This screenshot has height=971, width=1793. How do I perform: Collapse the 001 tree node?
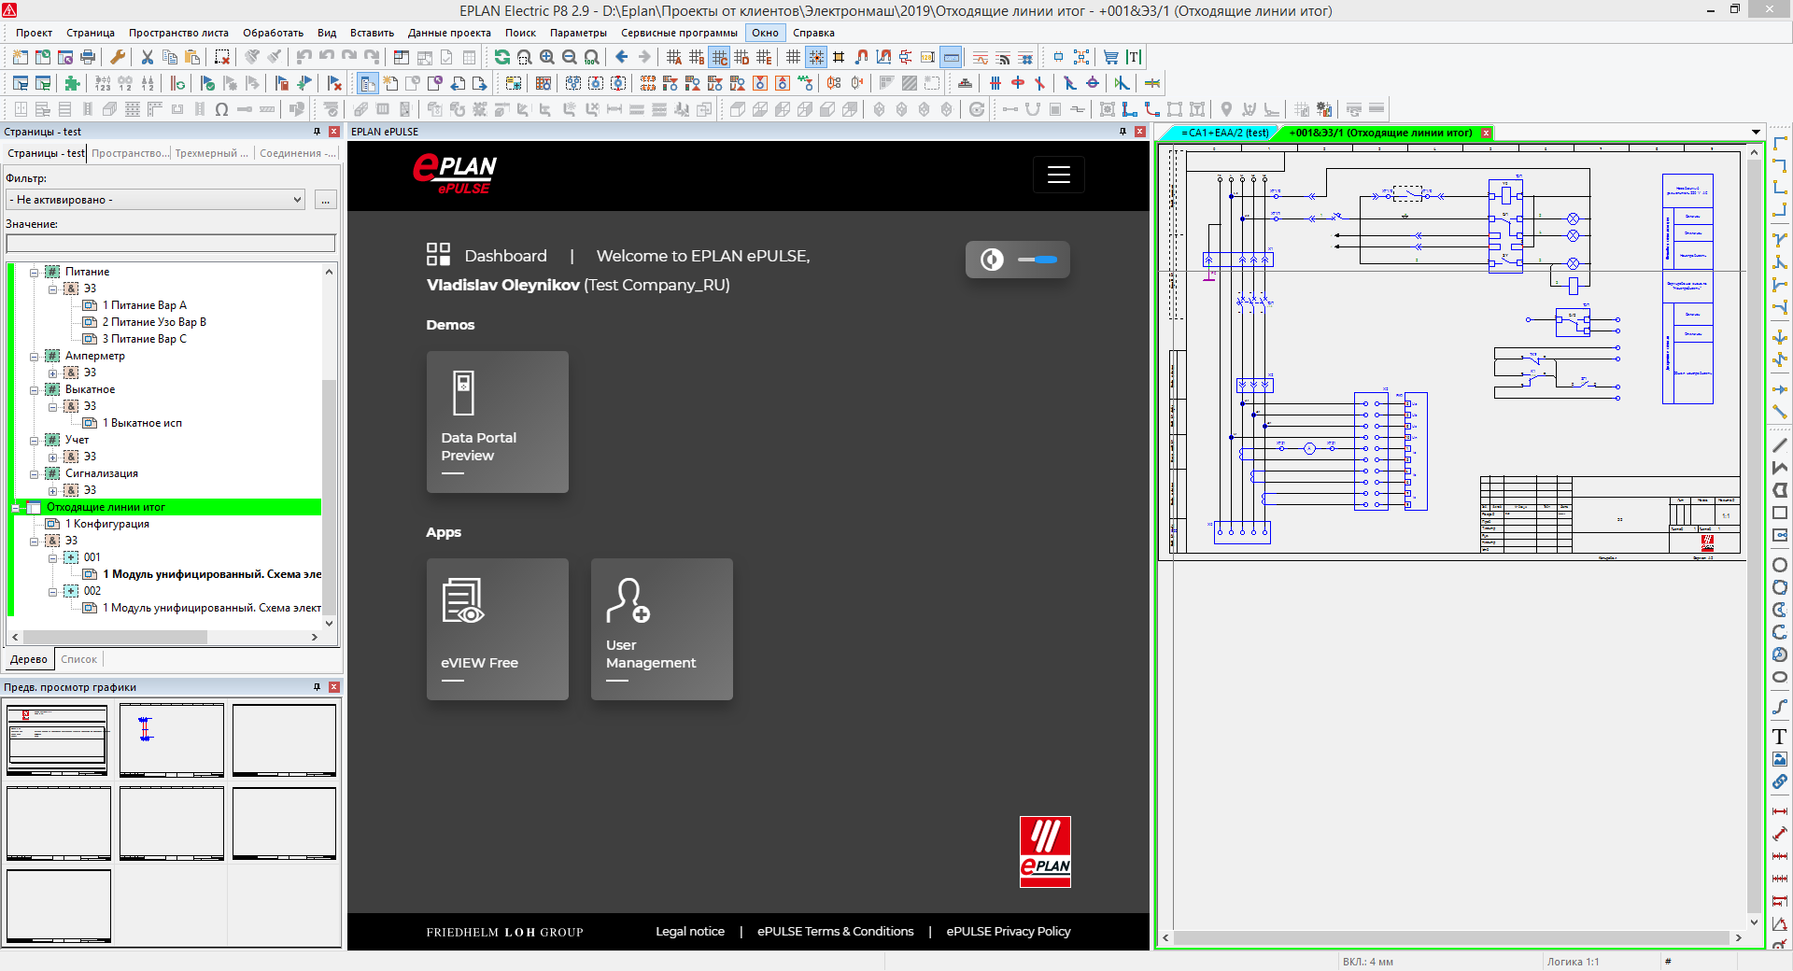click(52, 557)
